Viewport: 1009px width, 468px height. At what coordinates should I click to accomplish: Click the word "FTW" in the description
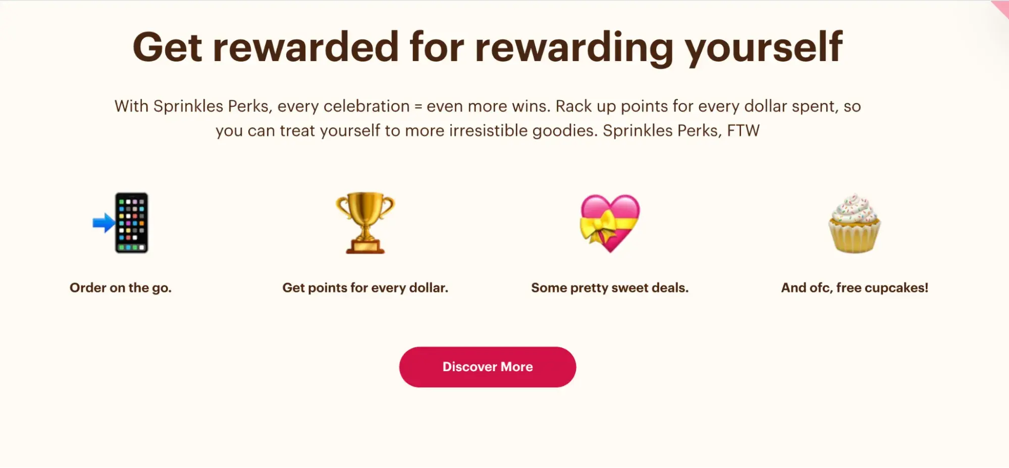tap(743, 131)
